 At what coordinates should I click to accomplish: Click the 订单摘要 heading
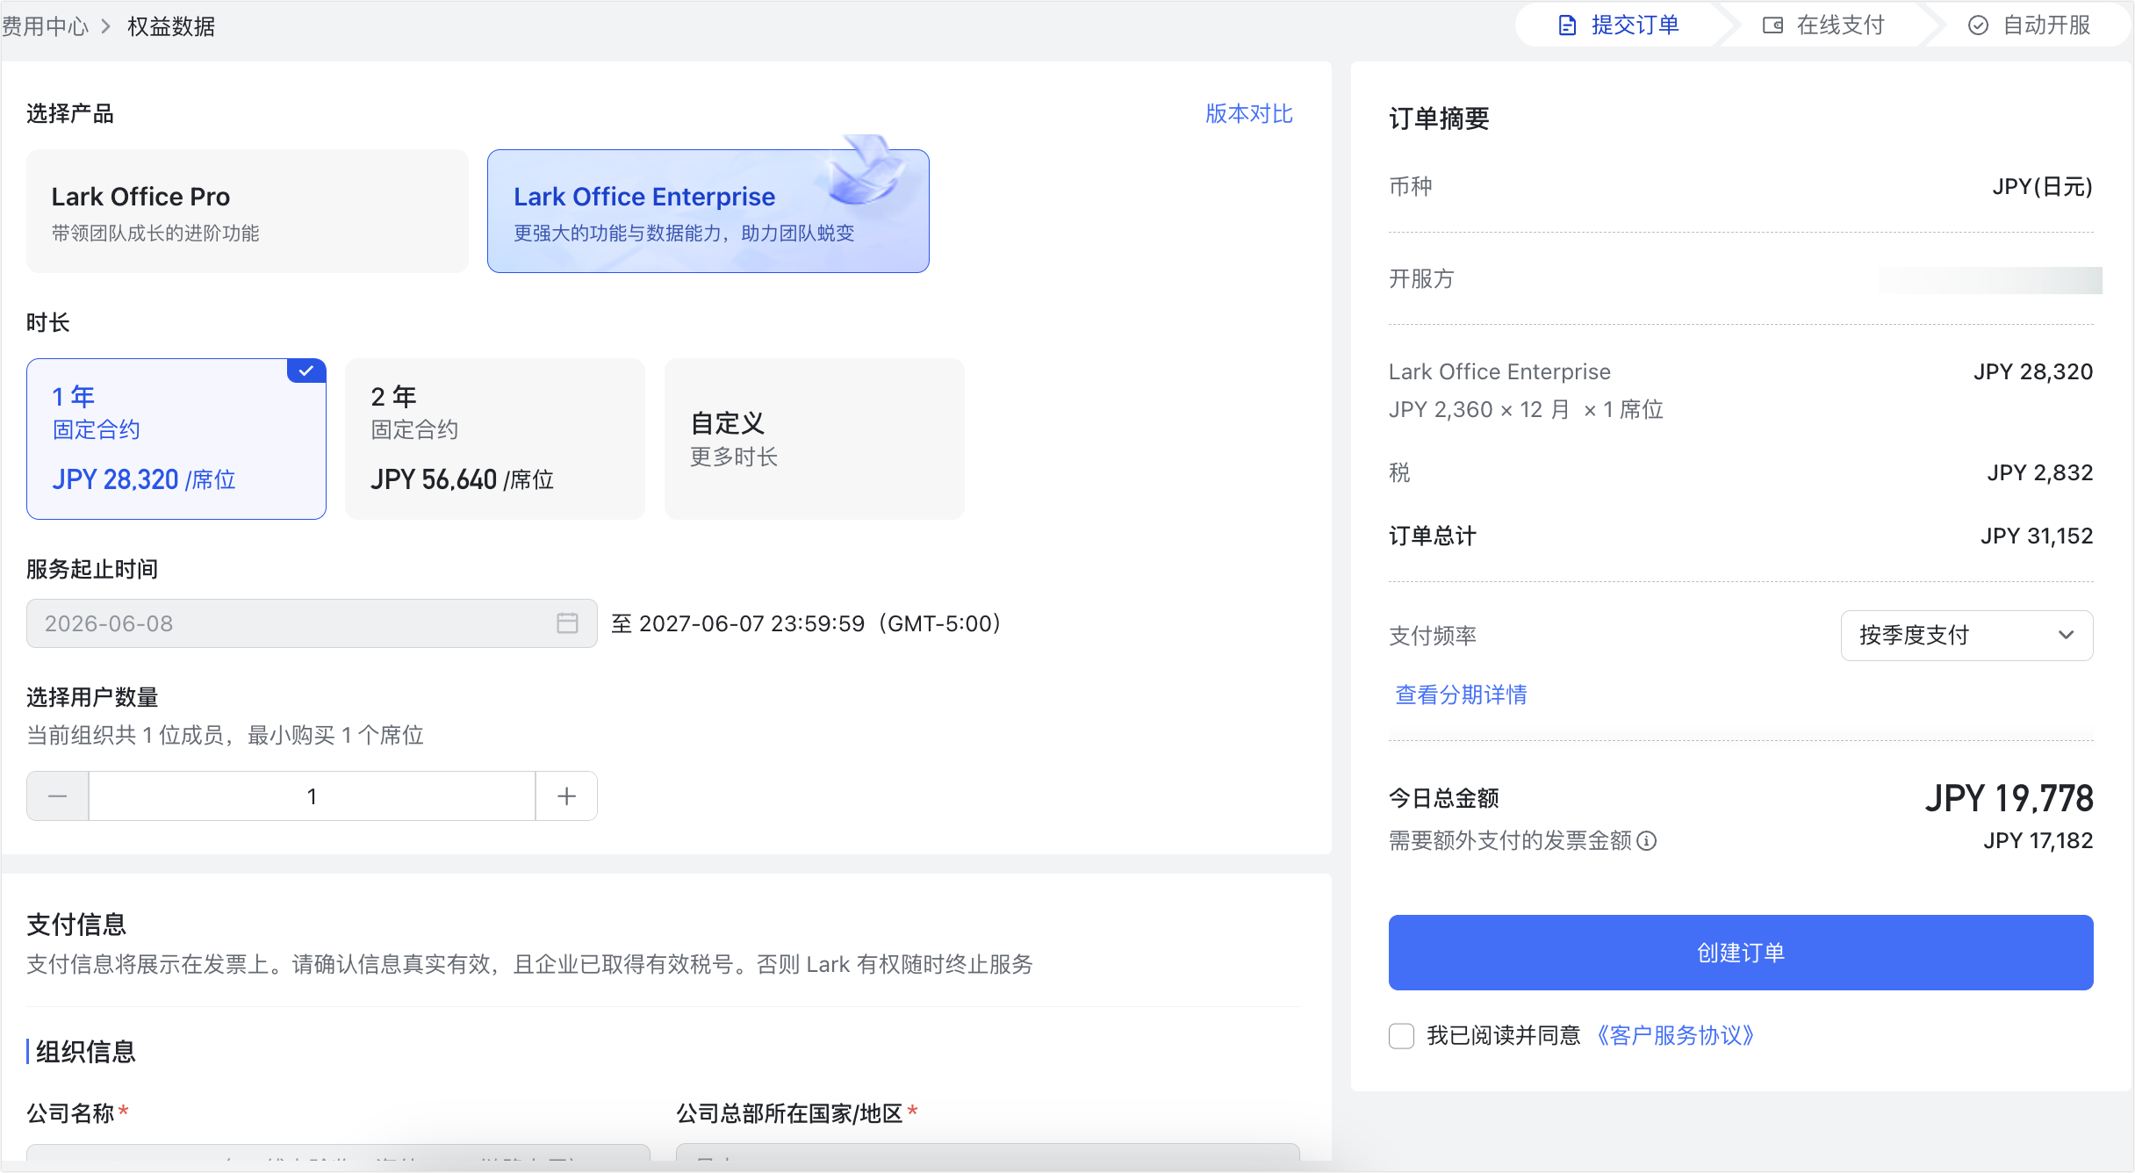1439,119
